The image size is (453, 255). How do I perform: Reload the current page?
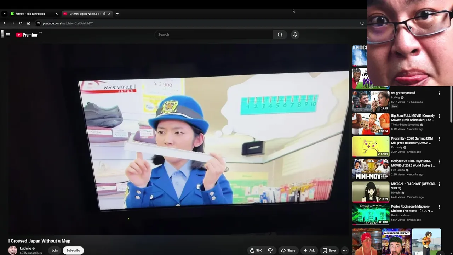[x=21, y=23]
